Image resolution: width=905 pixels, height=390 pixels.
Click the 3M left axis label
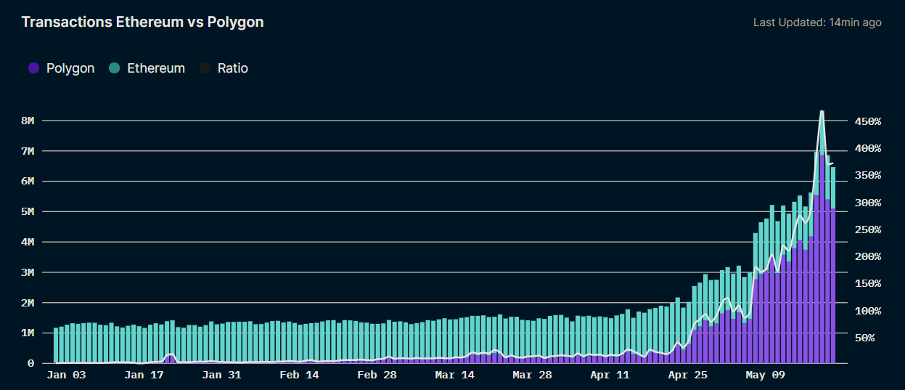pyautogui.click(x=28, y=272)
